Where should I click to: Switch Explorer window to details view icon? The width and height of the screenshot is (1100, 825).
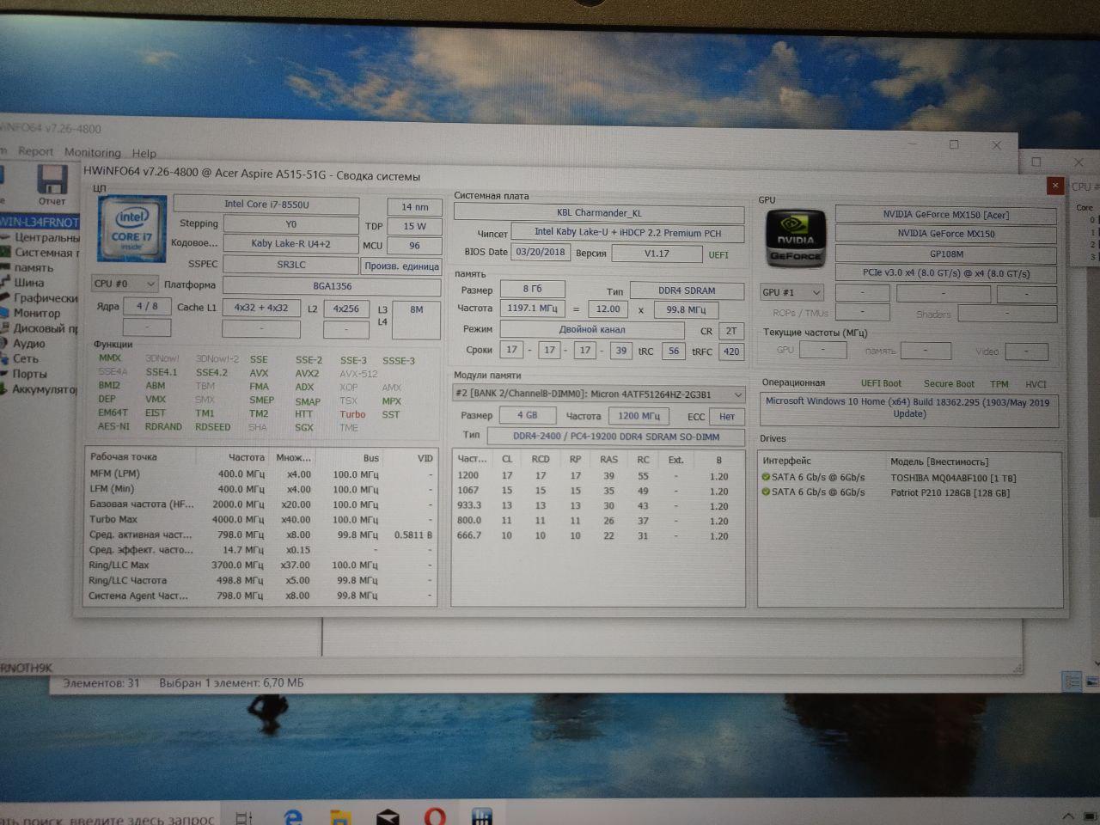pos(1072,681)
